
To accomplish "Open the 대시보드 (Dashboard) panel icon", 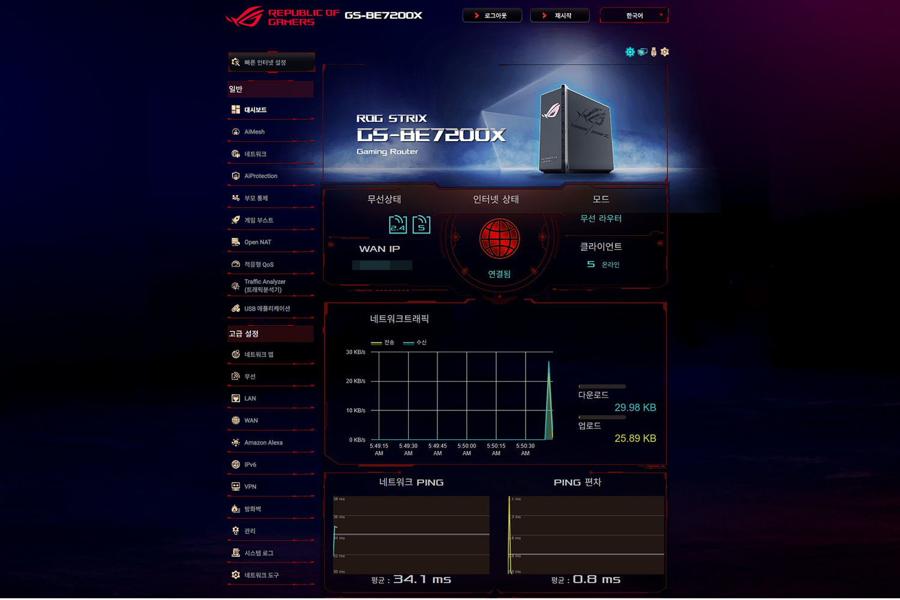I will click(x=236, y=109).
